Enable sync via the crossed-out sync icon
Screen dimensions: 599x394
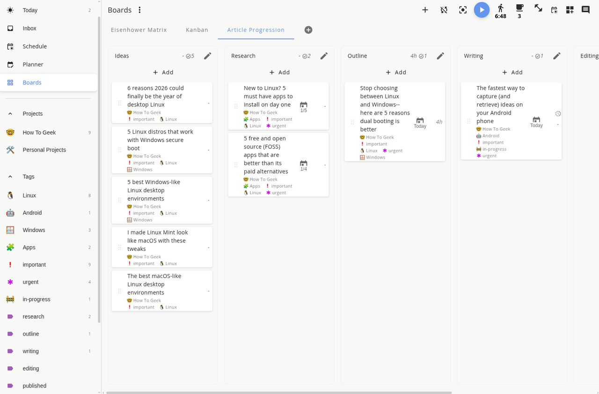[x=444, y=9]
